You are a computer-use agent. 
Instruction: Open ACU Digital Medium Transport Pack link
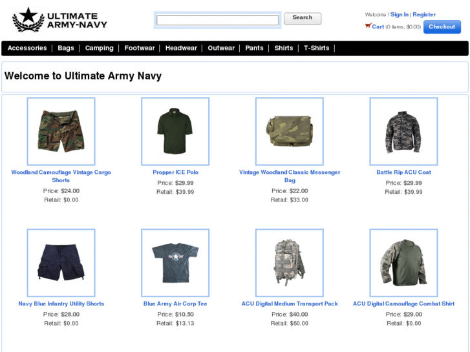tap(290, 304)
